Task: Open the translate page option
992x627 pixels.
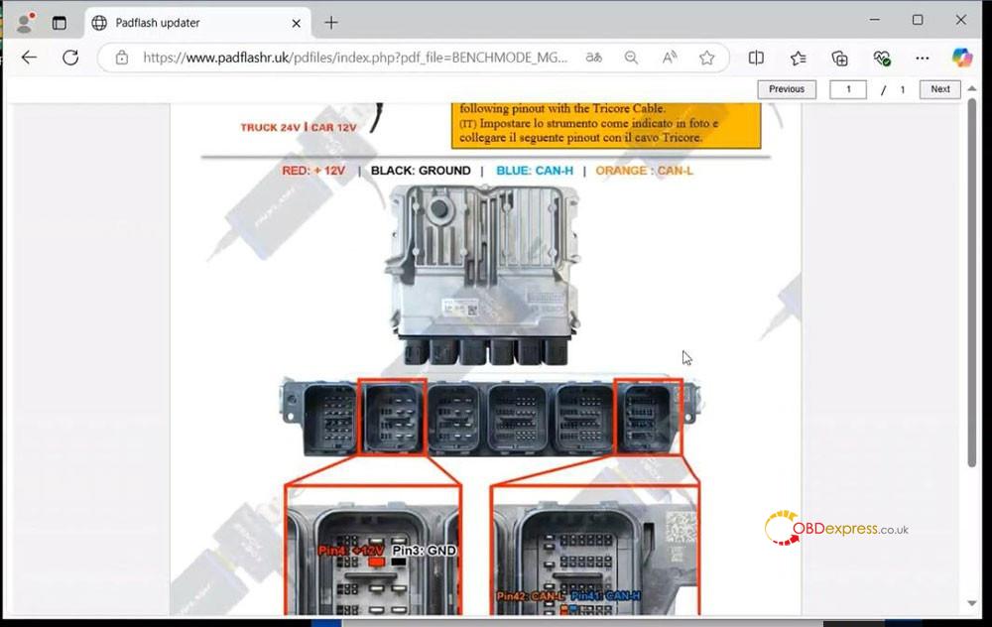Action: point(593,58)
